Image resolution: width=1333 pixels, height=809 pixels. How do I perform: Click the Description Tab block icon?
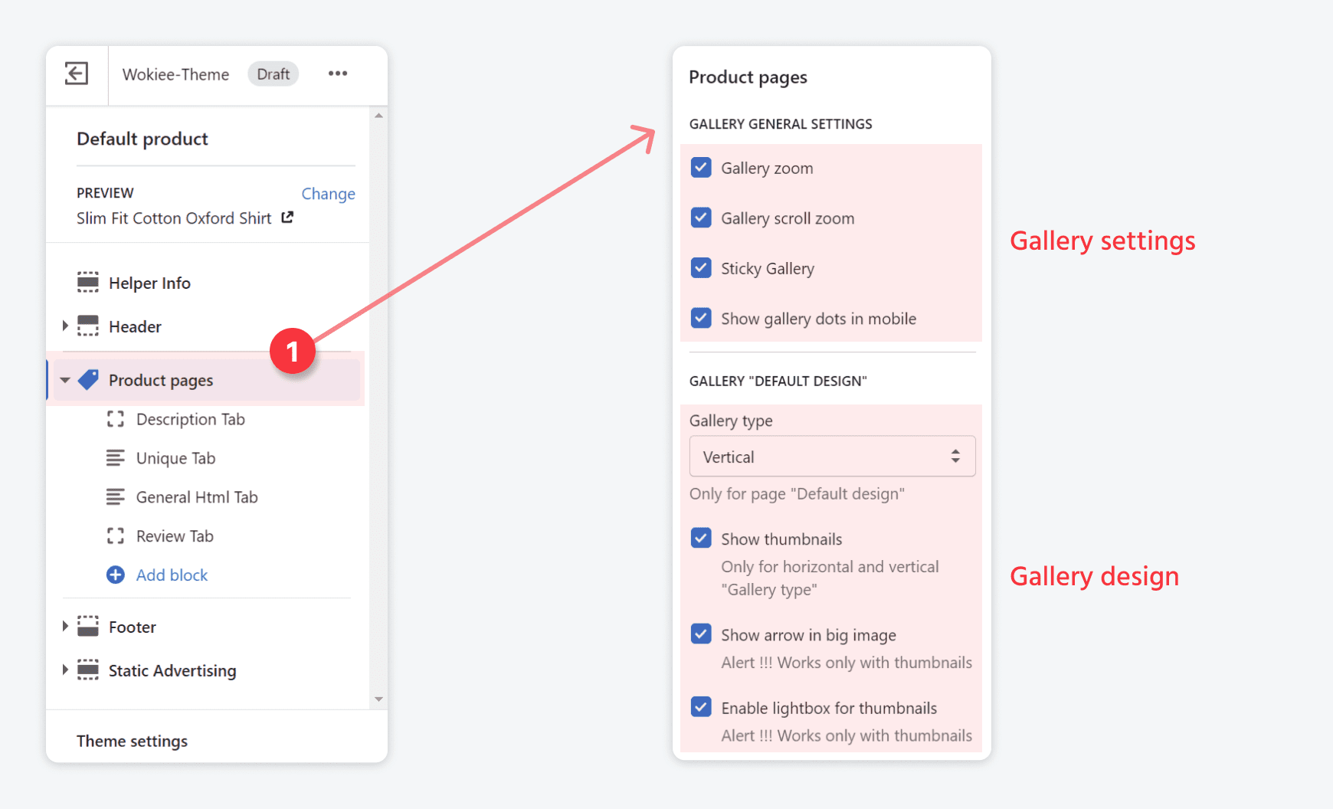(116, 419)
